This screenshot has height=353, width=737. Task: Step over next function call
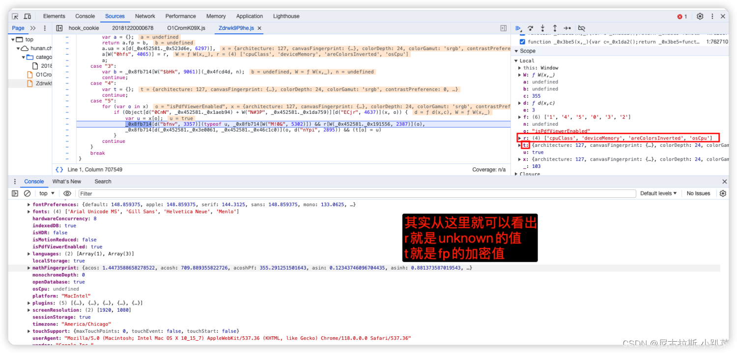click(x=530, y=28)
